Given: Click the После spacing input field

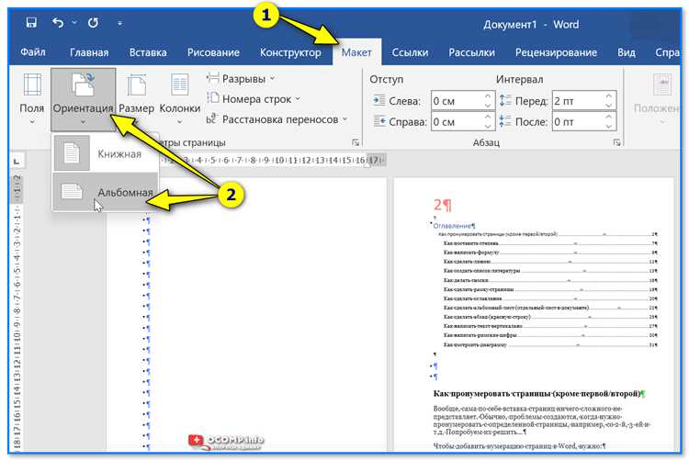Looking at the screenshot, I should 578,121.
